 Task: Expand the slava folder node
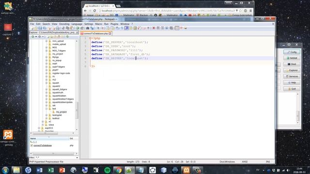(x=43, y=125)
